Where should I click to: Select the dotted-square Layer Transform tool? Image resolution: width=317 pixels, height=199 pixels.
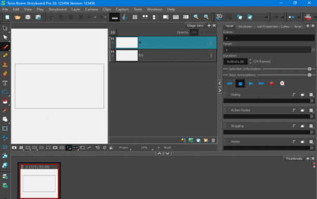(5, 129)
